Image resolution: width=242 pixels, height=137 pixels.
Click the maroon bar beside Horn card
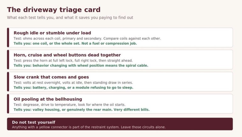click(x=8, y=60)
